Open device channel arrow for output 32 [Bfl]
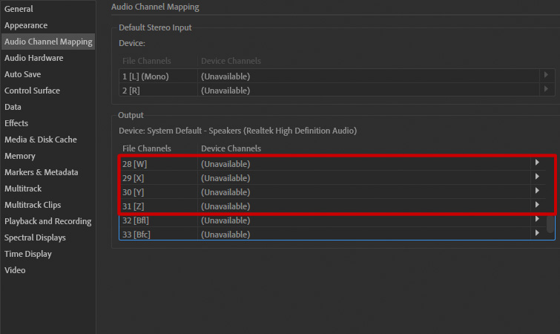The width and height of the screenshot is (560, 334). point(536,220)
